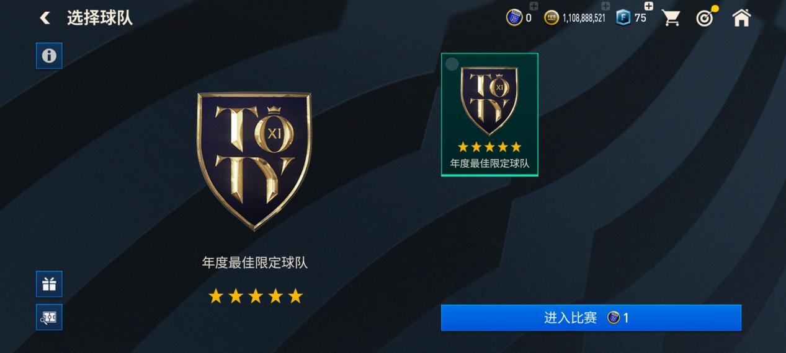
Task: Click the blue ticket currency icon in top bar
Action: pos(514,18)
